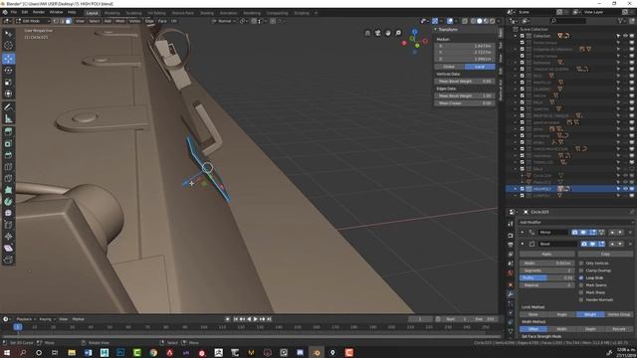Select the Annotate tool
Image resolution: width=637 pixels, height=358 pixels.
(x=8, y=107)
